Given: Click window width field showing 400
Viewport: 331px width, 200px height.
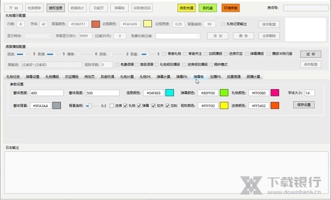Looking at the screenshot, I should pyautogui.click(x=47, y=93).
